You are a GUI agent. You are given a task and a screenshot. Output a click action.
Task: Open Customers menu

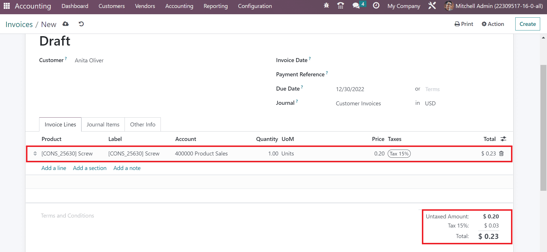[x=112, y=6]
